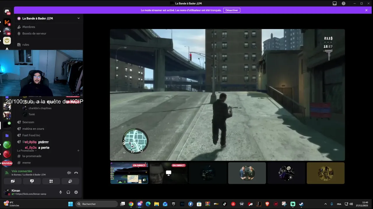This screenshot has width=373, height=209.
Task: Toggle noise suppression waveform icon
Action: [x=69, y=173]
